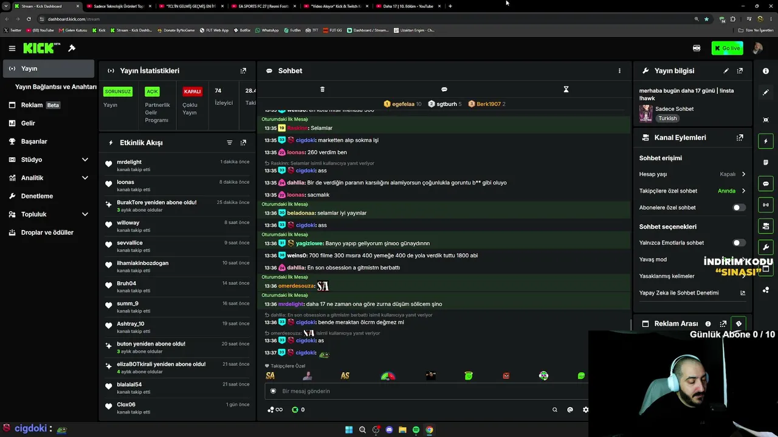Click the green Go live button
Image resolution: width=778 pixels, height=437 pixels.
[x=728, y=48]
